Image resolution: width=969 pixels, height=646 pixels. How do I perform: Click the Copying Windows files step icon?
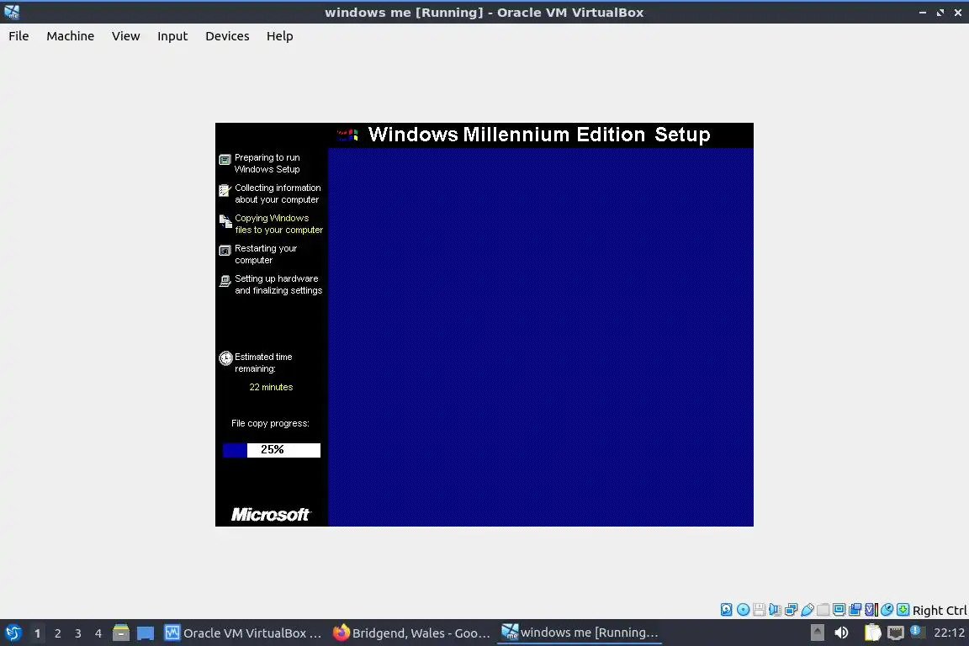225,220
